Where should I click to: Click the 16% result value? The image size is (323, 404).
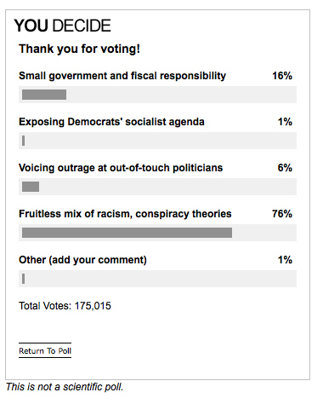click(282, 76)
